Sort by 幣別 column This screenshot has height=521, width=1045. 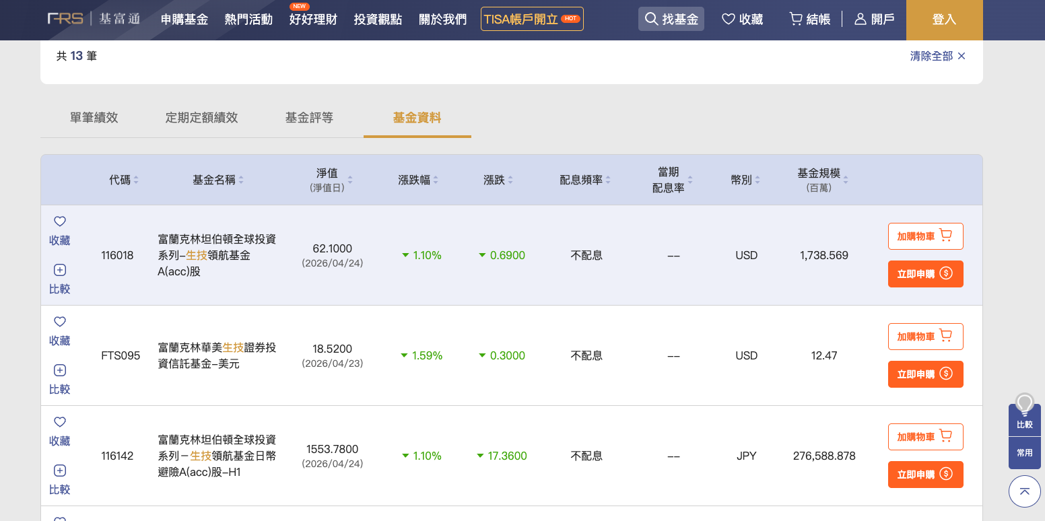(x=745, y=180)
